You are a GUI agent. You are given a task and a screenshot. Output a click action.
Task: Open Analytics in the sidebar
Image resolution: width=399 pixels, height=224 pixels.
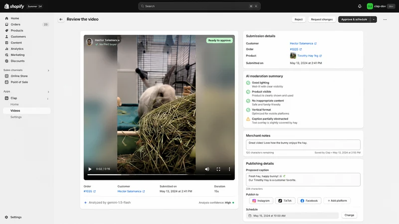click(17, 49)
